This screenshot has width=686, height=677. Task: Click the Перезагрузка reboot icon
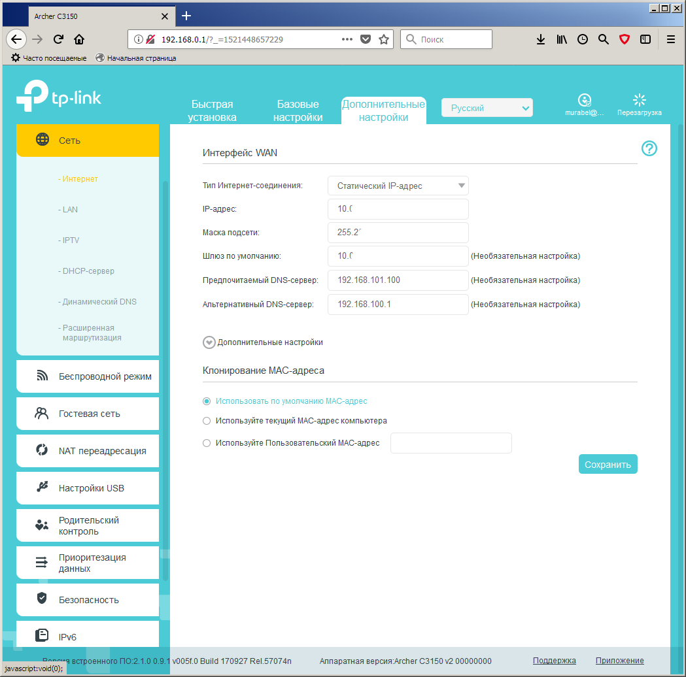pos(639,101)
